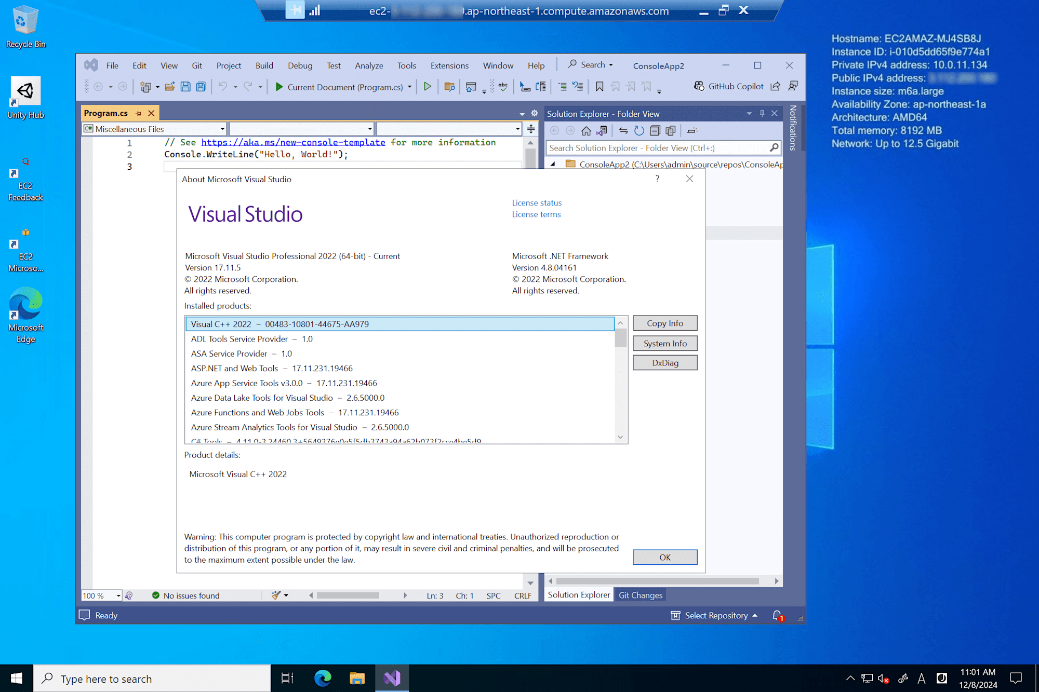Click the New Project toolbar icon
This screenshot has height=692, width=1039.
coord(145,87)
